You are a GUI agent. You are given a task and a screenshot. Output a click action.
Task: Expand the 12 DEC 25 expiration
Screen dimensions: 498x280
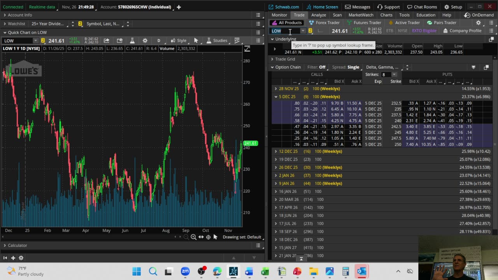click(x=276, y=151)
